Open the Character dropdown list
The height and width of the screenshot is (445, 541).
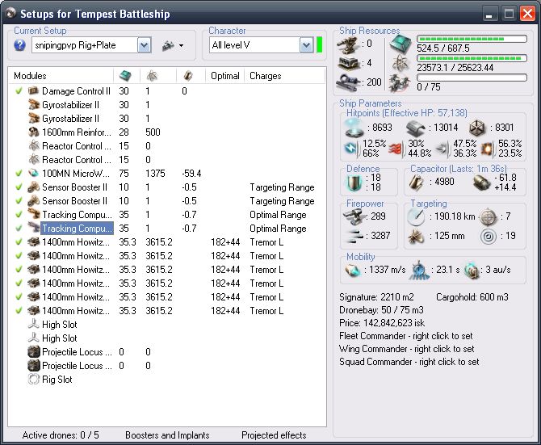305,45
